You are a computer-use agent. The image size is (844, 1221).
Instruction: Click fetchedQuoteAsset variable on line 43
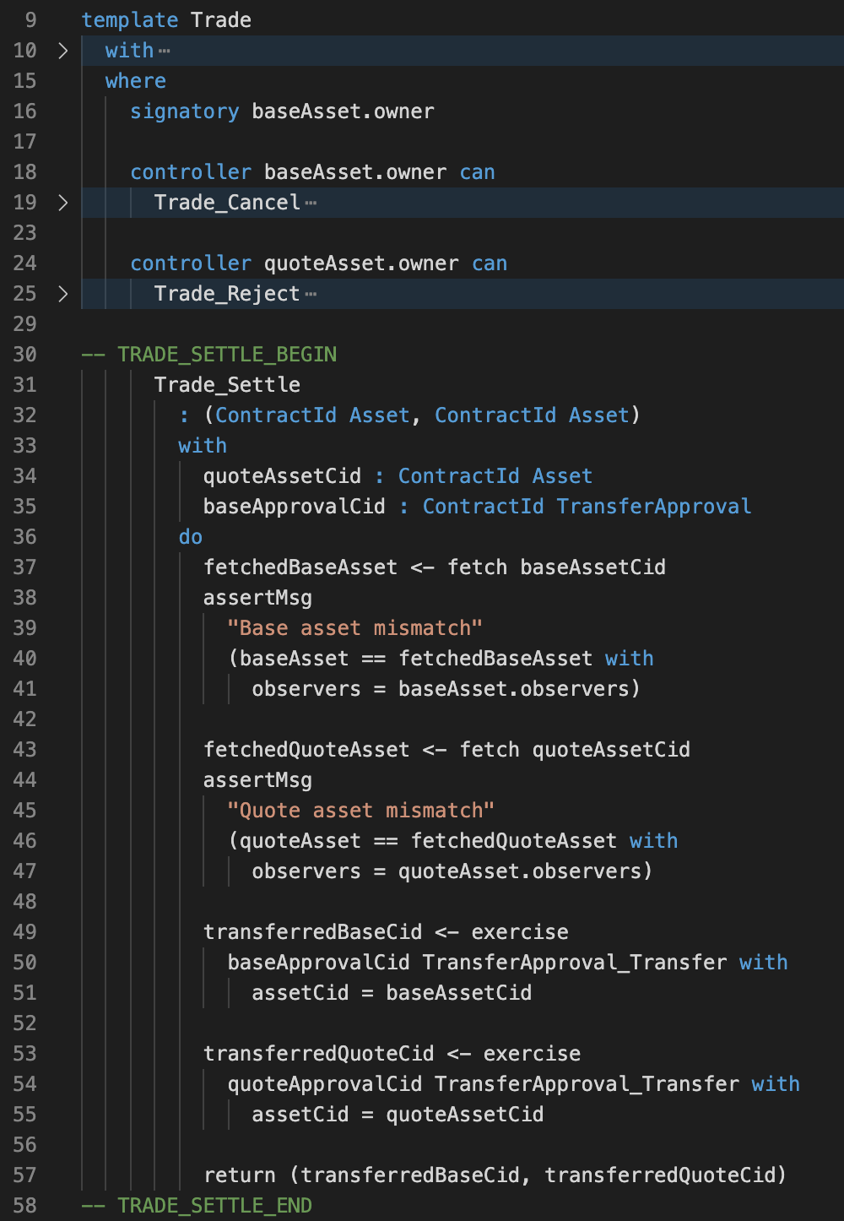coord(306,750)
